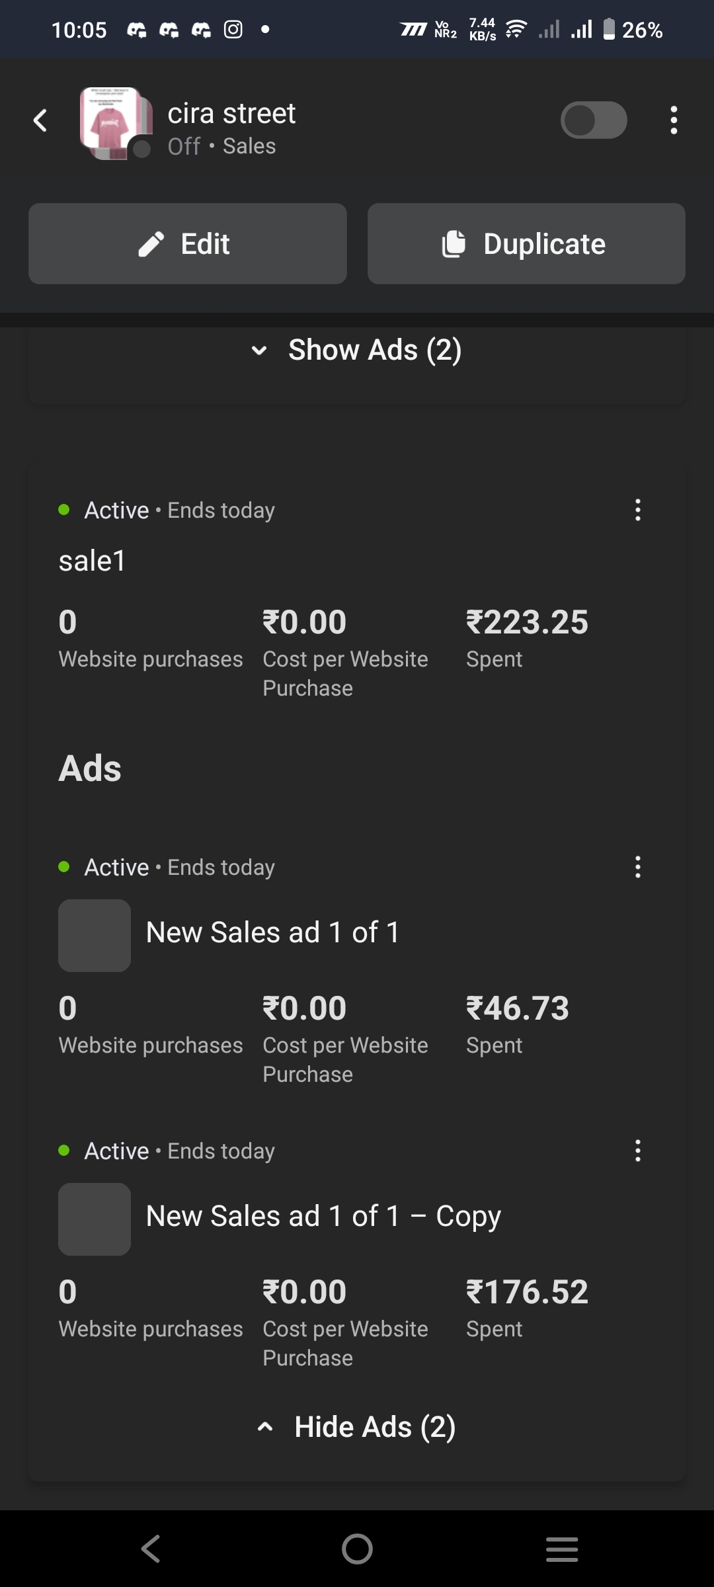Select the sale1 ad set name

[x=93, y=561]
